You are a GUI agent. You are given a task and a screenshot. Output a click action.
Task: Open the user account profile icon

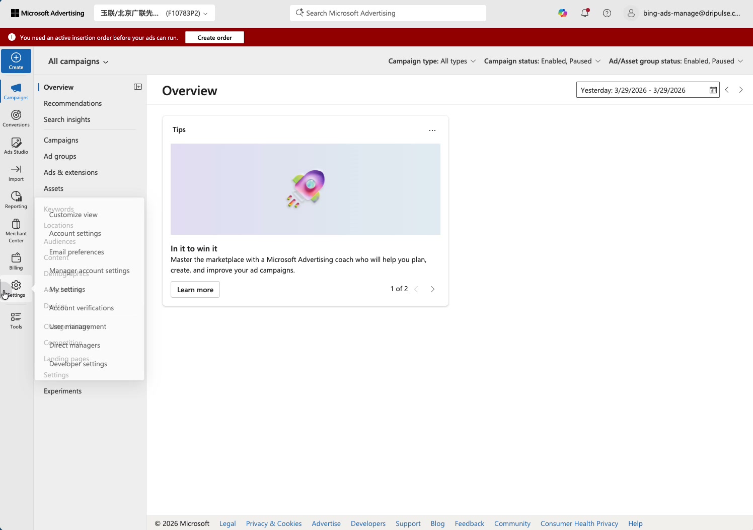point(631,13)
